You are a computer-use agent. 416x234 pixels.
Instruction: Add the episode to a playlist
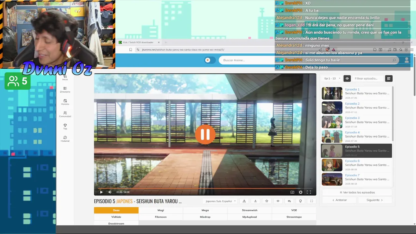(289, 201)
